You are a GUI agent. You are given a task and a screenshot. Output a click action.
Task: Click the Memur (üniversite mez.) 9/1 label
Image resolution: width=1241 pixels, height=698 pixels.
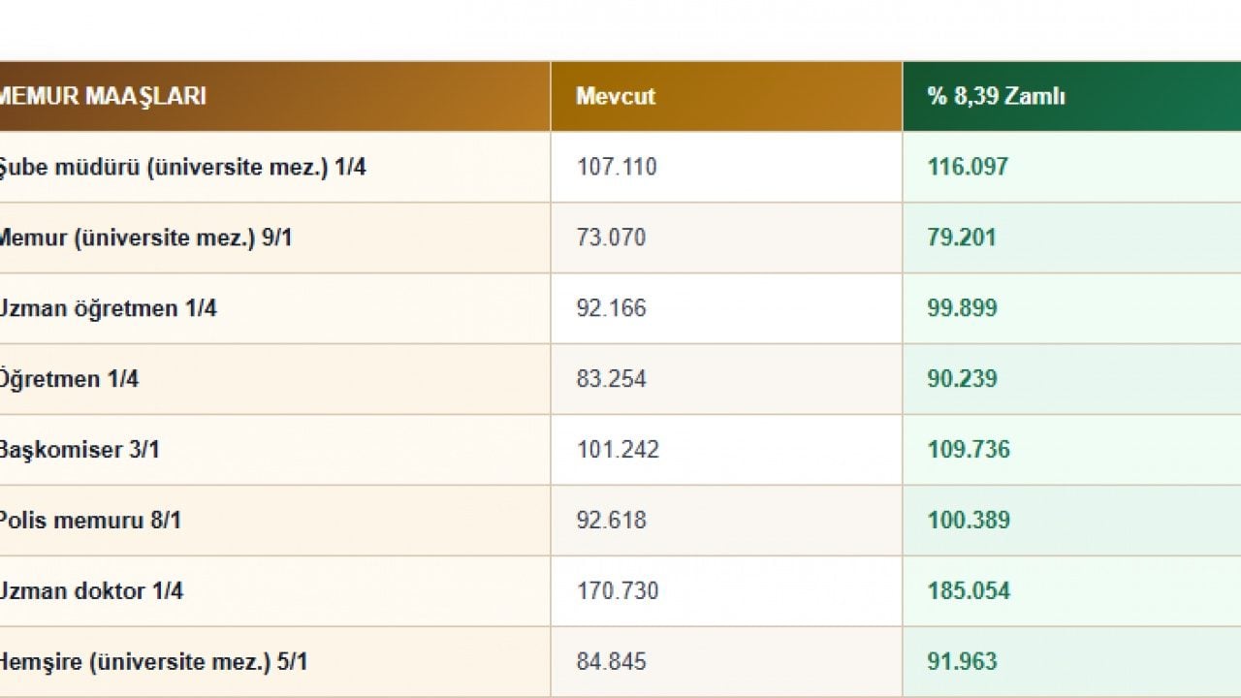[145, 238]
